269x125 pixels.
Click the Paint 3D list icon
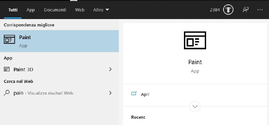[6, 69]
